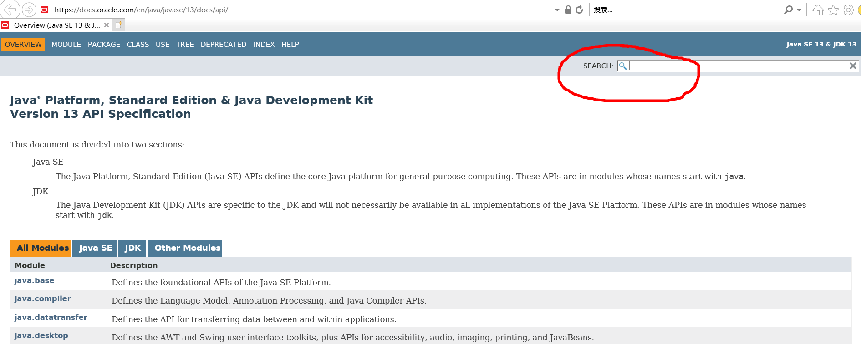Viewport: 861px width, 344px height.
Task: Open the address bar dropdown arrow
Action: pos(557,10)
